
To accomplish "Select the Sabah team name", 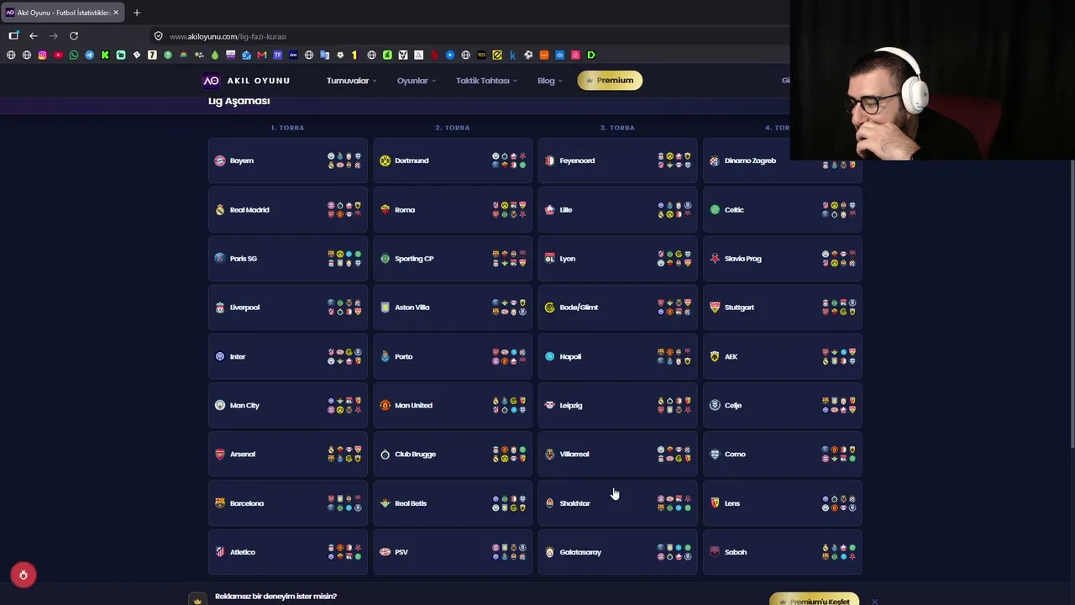I will pyautogui.click(x=735, y=552).
